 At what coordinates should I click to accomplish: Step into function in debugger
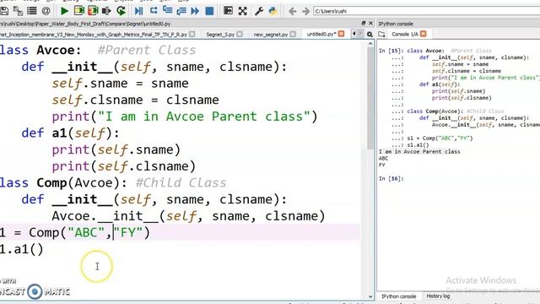click(167, 11)
